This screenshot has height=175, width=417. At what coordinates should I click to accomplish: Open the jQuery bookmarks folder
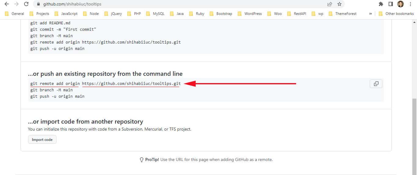coord(113,14)
